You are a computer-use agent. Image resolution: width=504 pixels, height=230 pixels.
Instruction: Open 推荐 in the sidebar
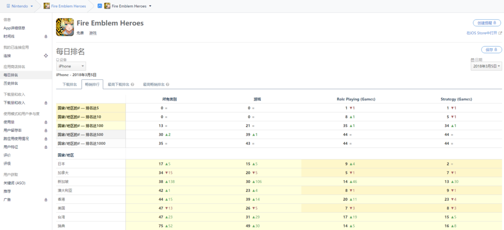[x=7, y=191]
